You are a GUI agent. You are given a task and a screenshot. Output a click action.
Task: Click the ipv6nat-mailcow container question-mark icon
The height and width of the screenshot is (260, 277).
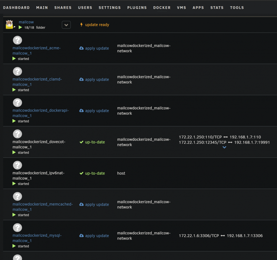point(17,165)
